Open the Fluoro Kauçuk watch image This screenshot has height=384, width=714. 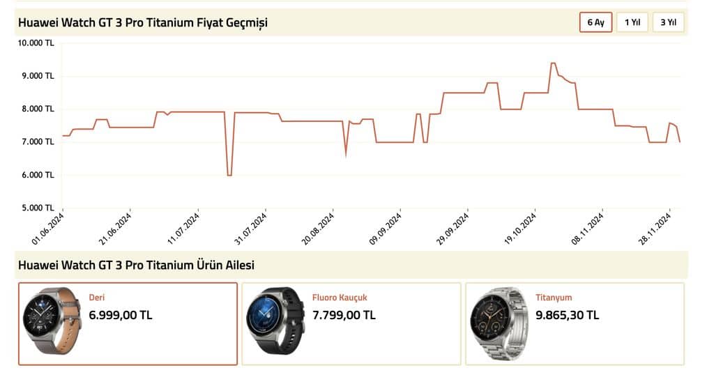click(x=275, y=321)
